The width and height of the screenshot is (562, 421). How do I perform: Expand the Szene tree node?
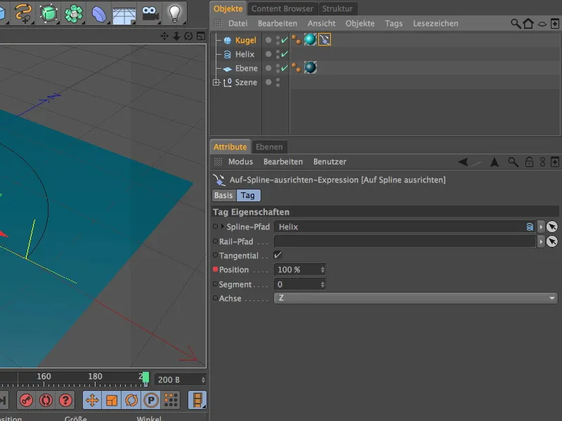[216, 82]
